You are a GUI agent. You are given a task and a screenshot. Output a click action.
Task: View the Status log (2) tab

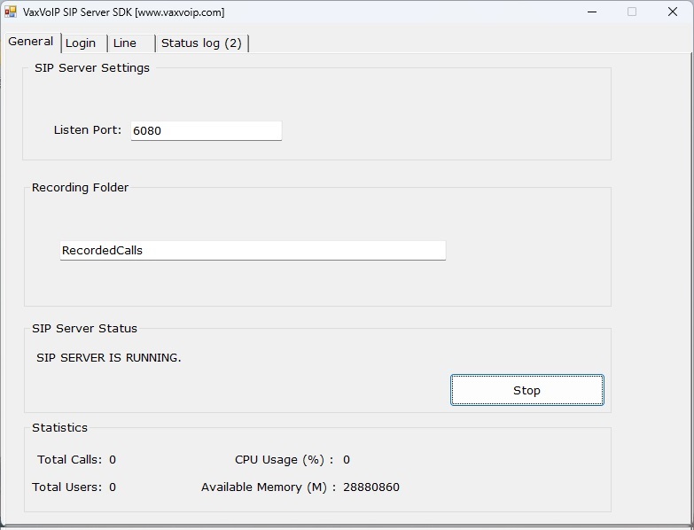(201, 43)
